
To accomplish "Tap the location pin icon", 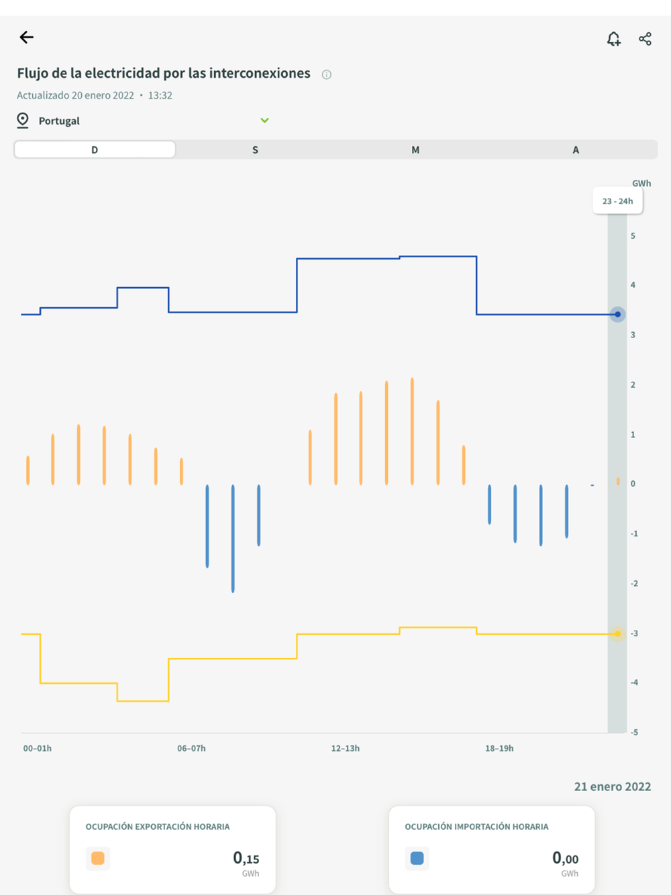I will (23, 120).
